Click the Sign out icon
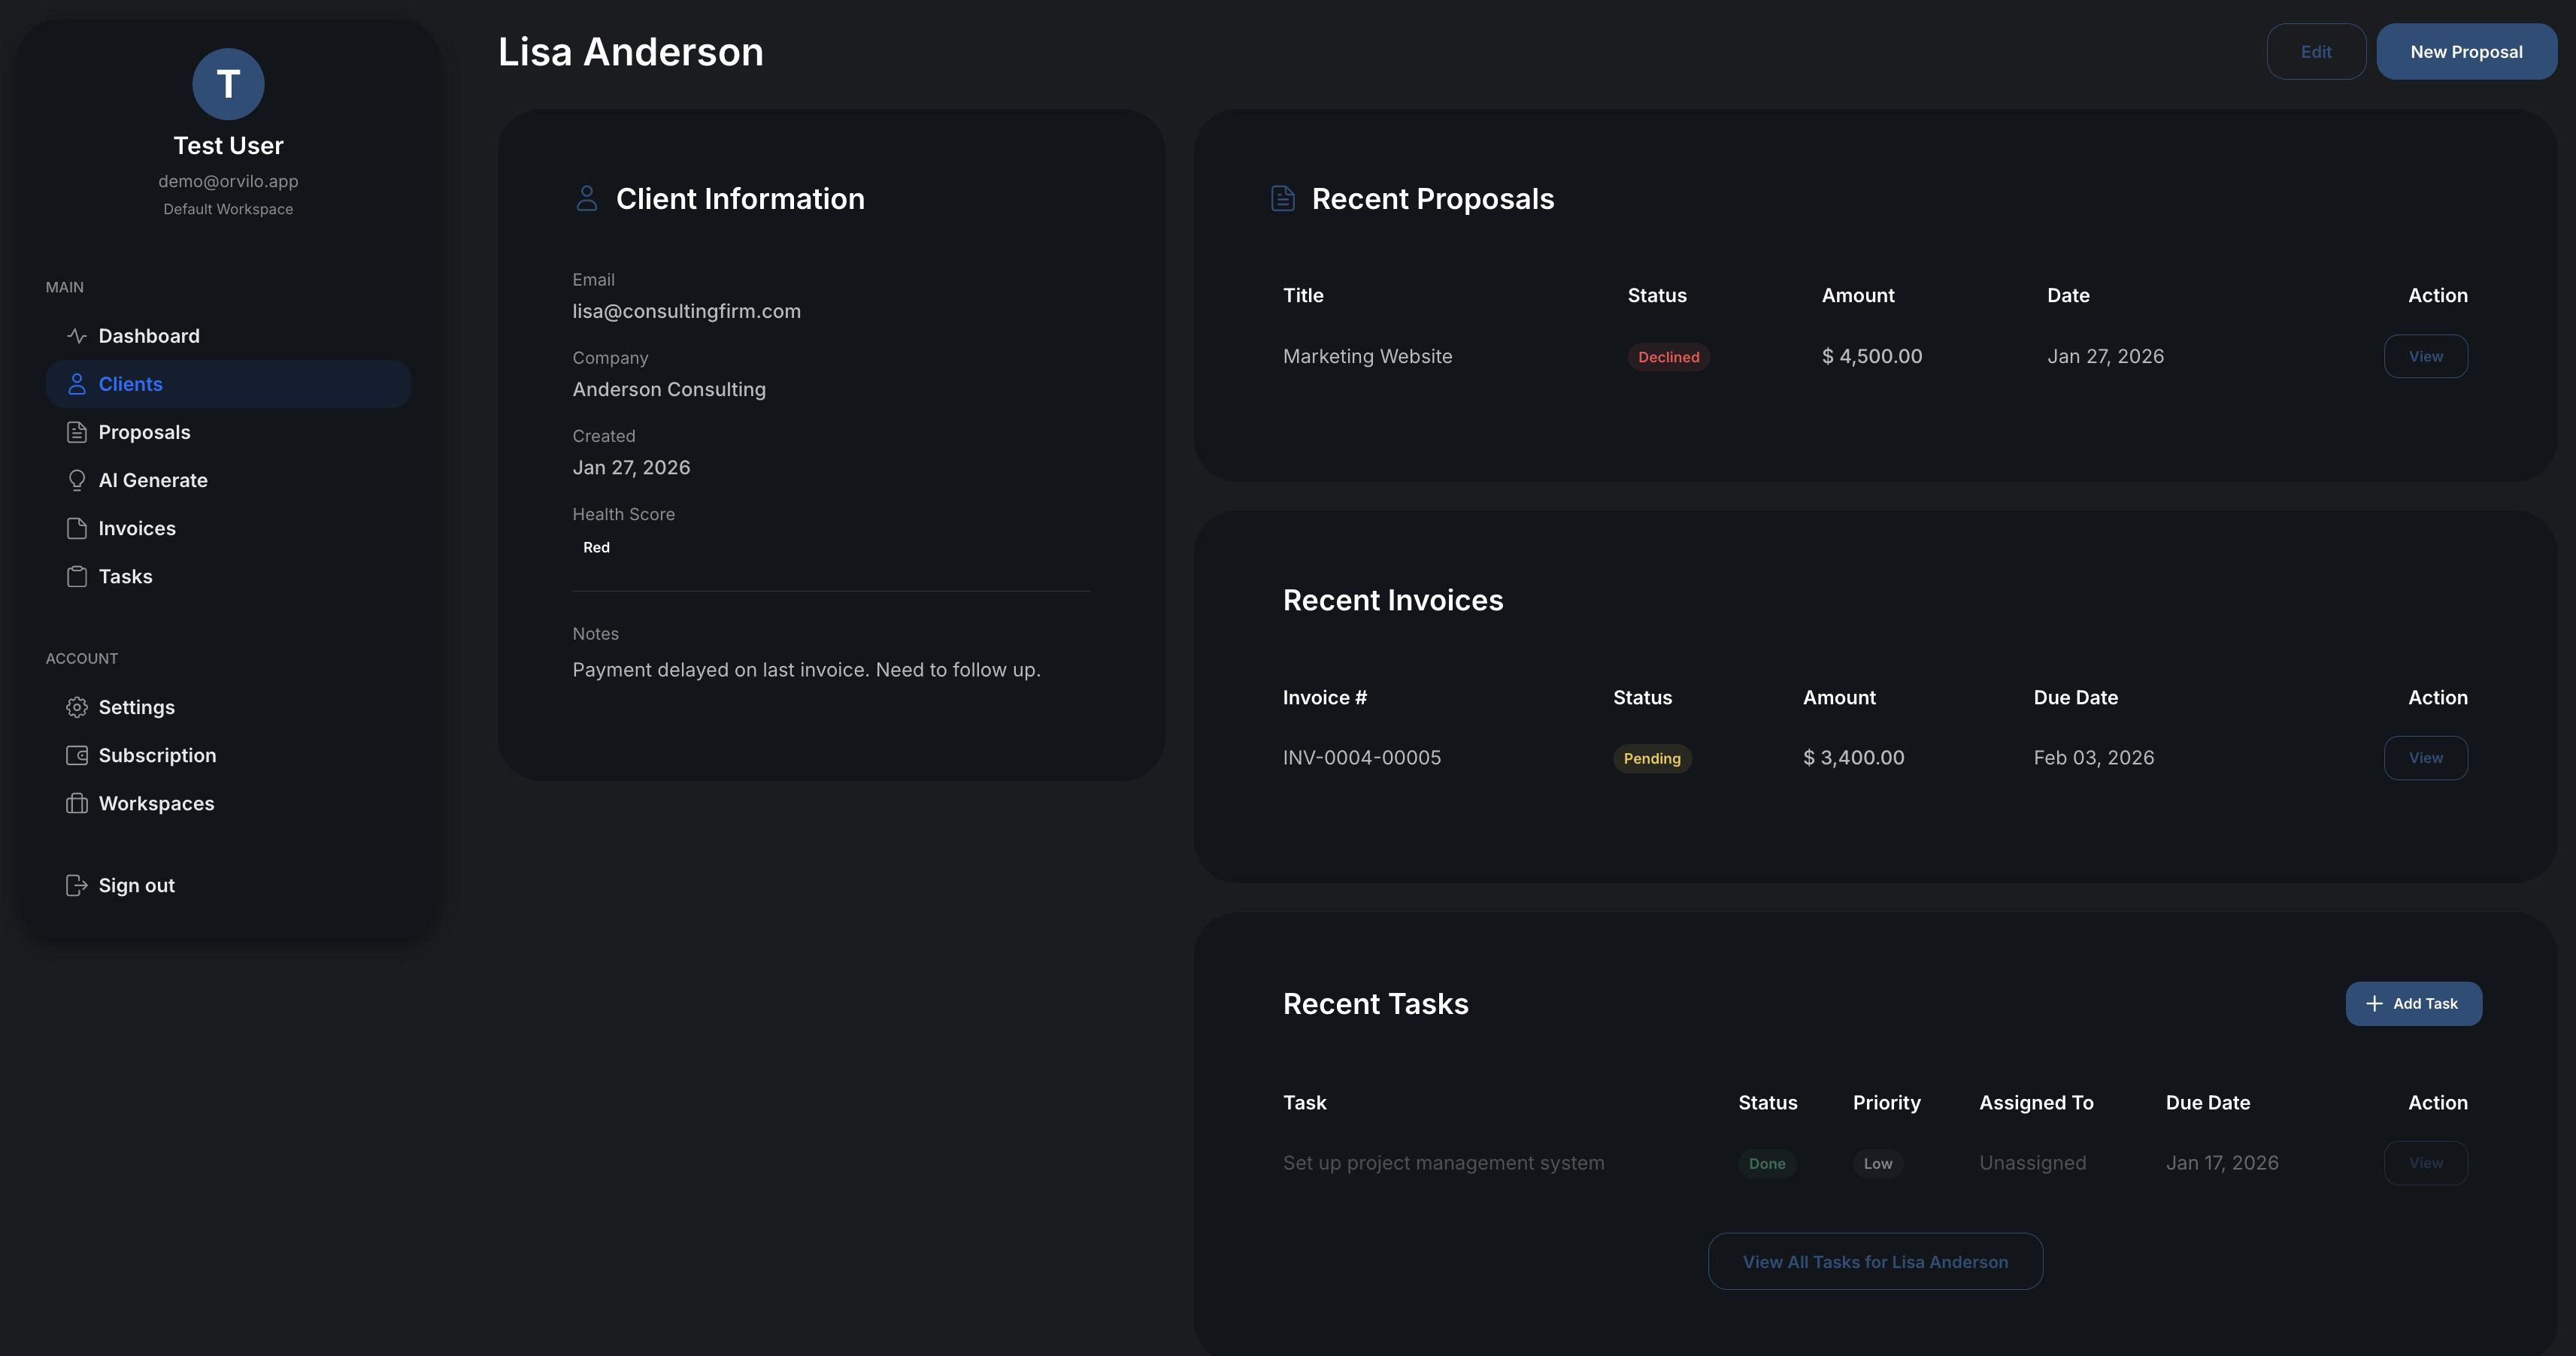Image resolution: width=2576 pixels, height=1356 pixels. tap(76, 885)
